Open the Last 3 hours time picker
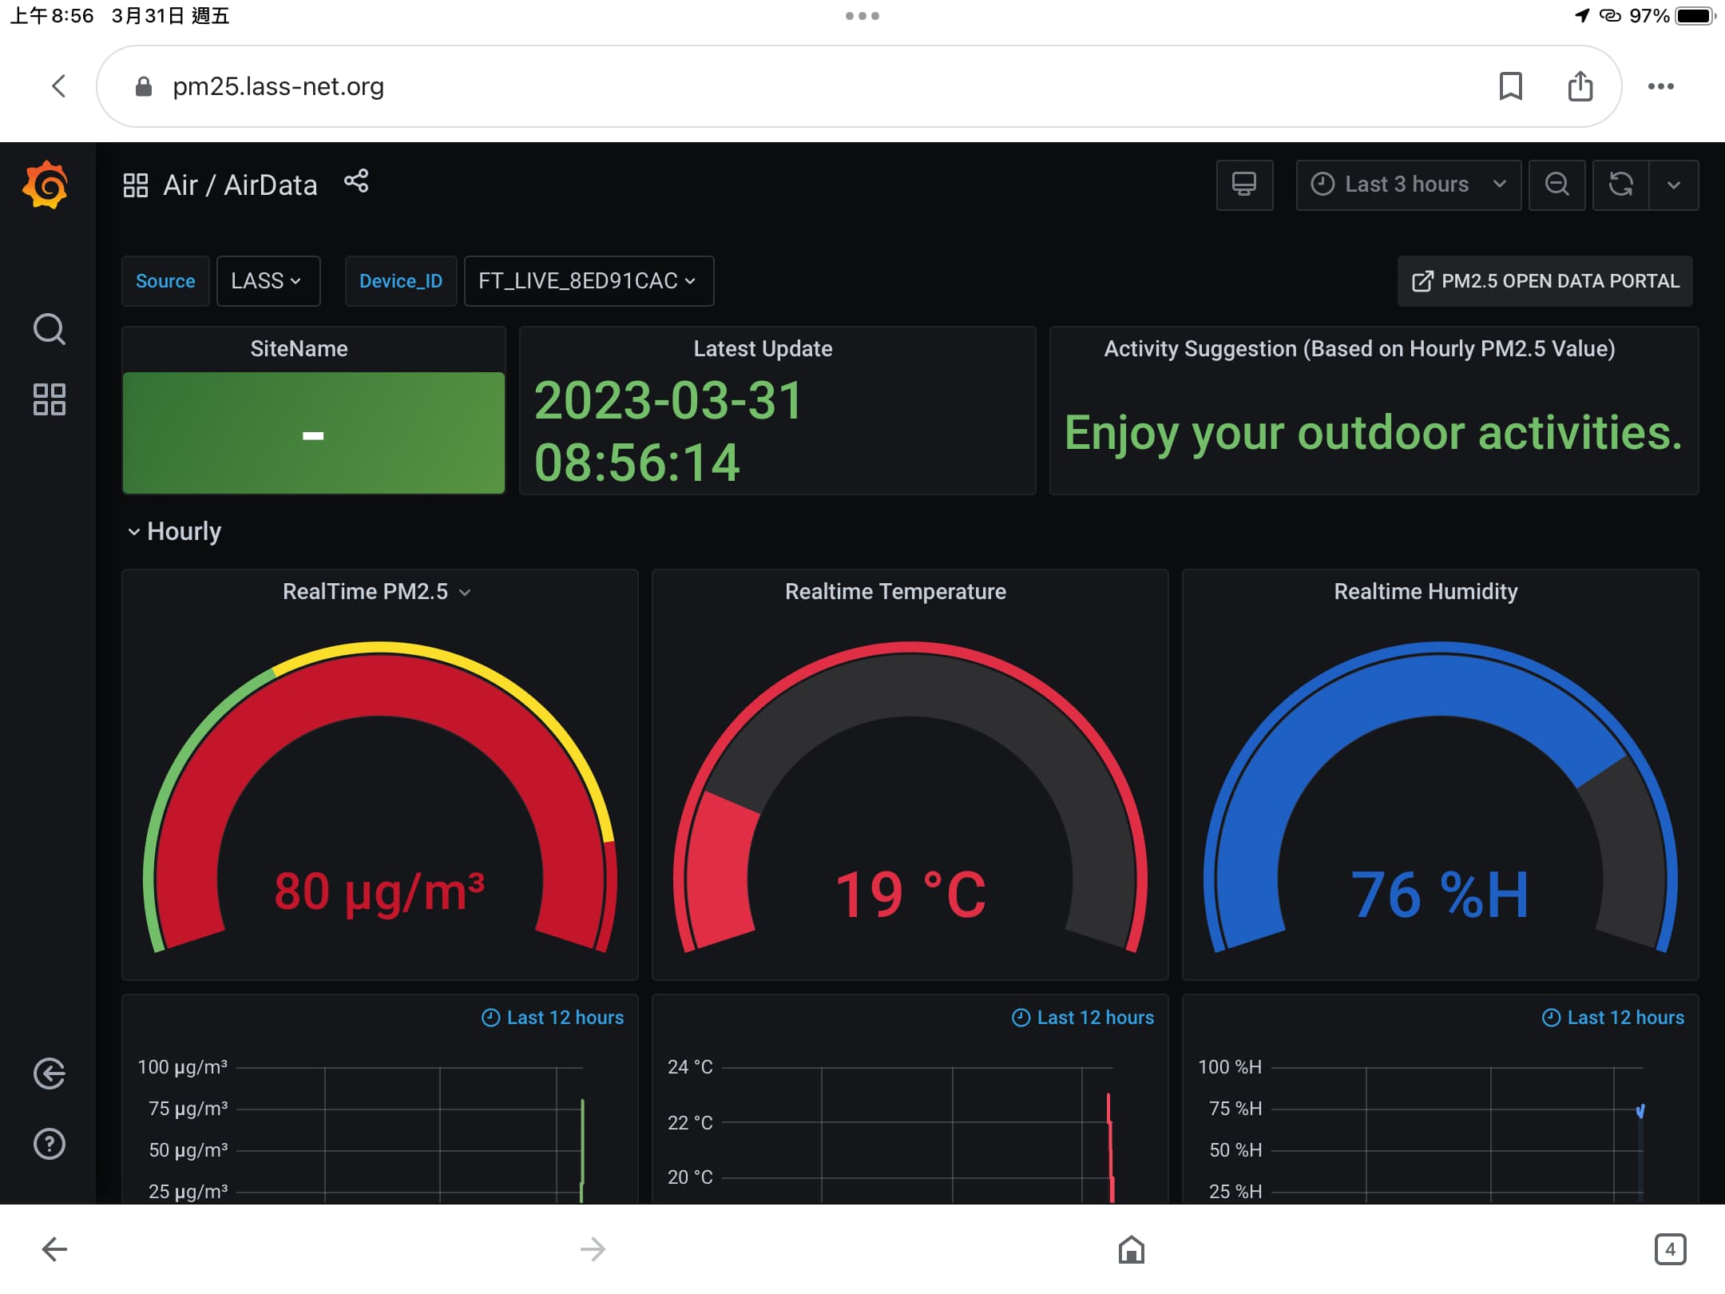1725x1294 pixels. click(1408, 185)
